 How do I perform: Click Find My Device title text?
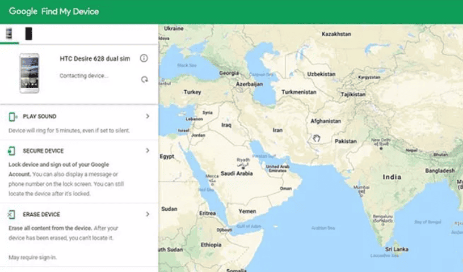[70, 11]
